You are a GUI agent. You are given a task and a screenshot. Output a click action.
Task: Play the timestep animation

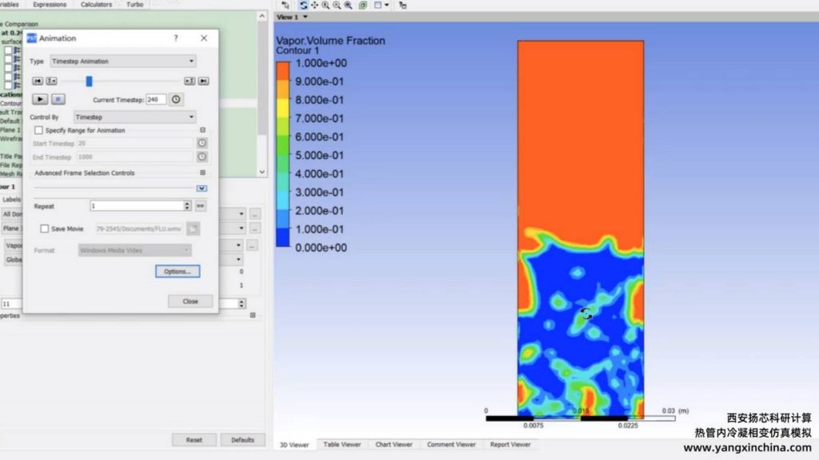40,99
